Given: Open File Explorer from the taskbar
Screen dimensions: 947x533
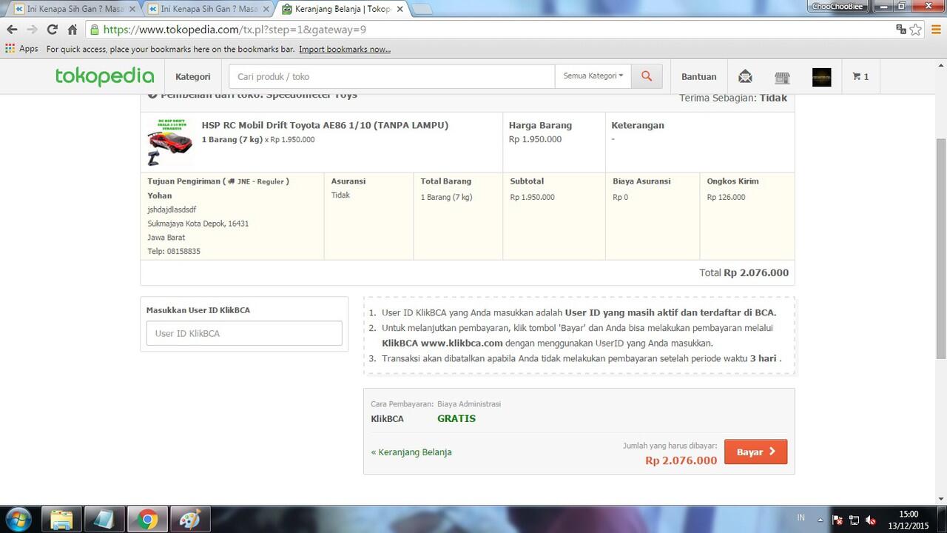Looking at the screenshot, I should 61,519.
